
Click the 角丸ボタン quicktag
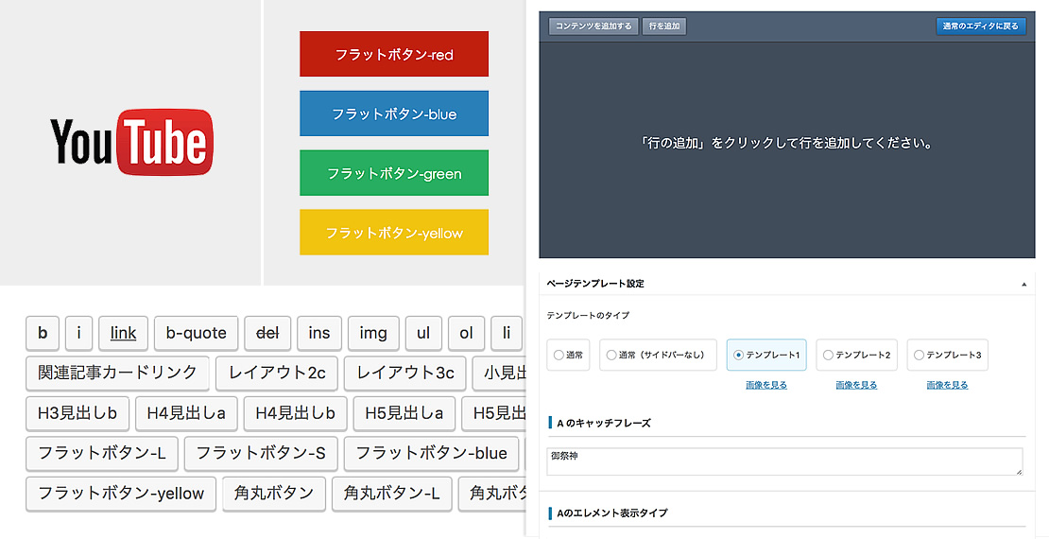pos(274,494)
